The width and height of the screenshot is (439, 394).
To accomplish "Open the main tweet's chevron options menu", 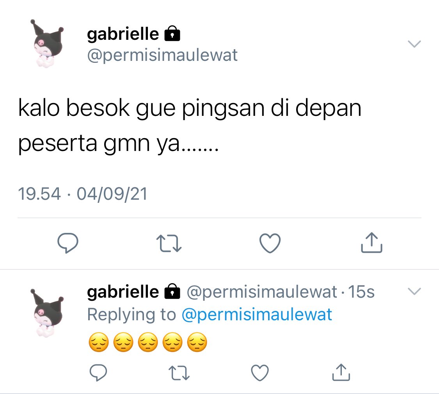I will tap(414, 44).
